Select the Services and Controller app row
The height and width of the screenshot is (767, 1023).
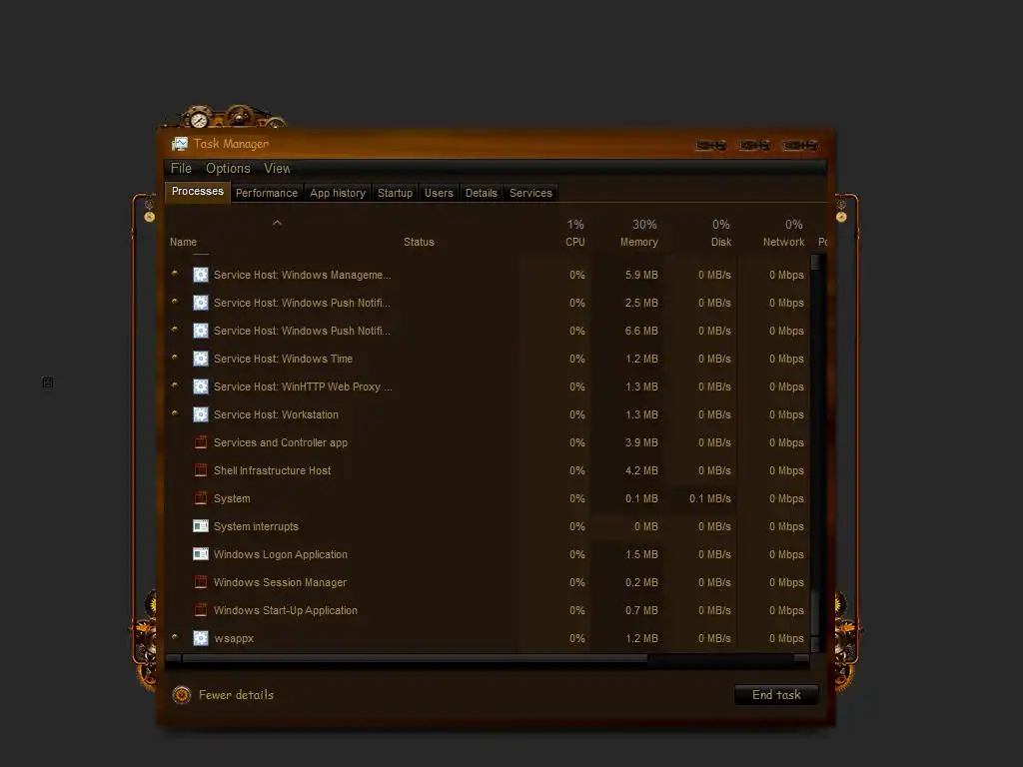tap(488, 442)
